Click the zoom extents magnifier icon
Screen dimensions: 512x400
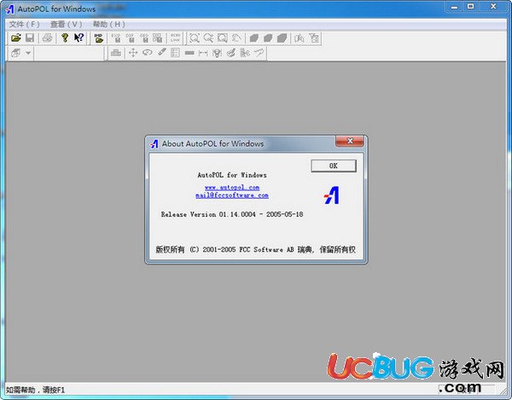pyautogui.click(x=195, y=38)
